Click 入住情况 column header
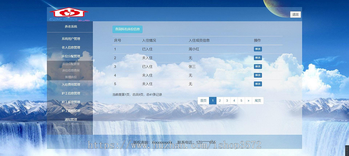 click(x=149, y=41)
